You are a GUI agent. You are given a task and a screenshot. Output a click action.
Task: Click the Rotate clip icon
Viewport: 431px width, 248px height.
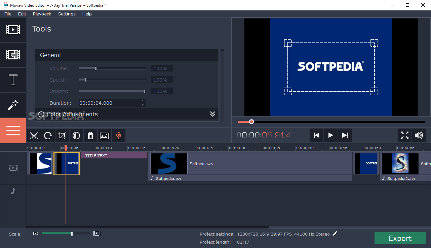coord(48,136)
